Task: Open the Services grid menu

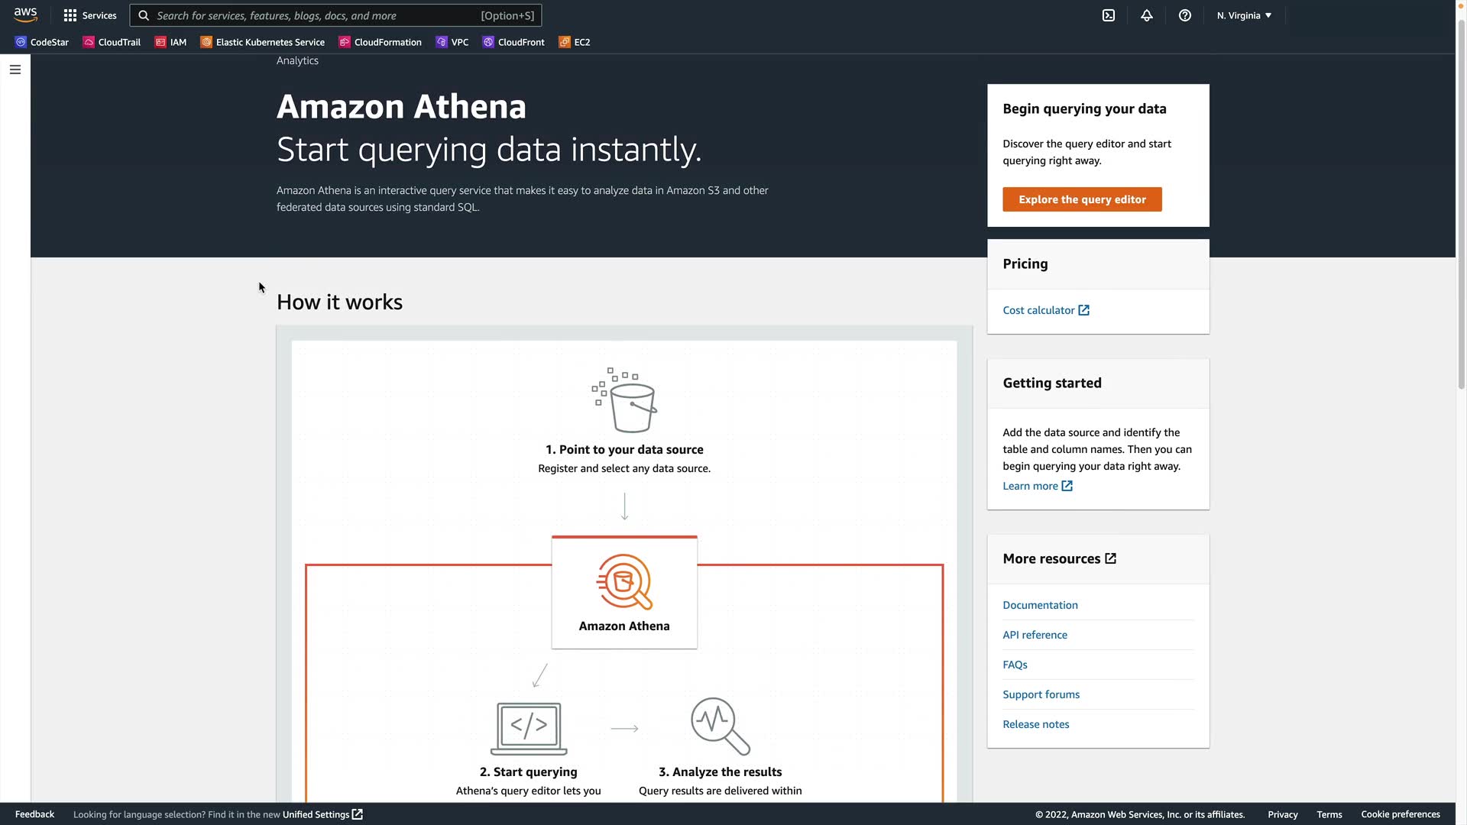Action: (89, 15)
